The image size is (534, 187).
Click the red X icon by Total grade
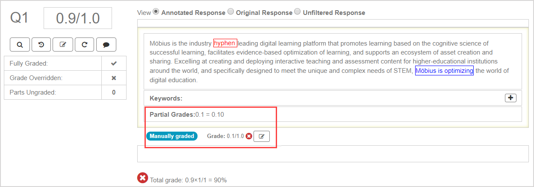[142, 178]
